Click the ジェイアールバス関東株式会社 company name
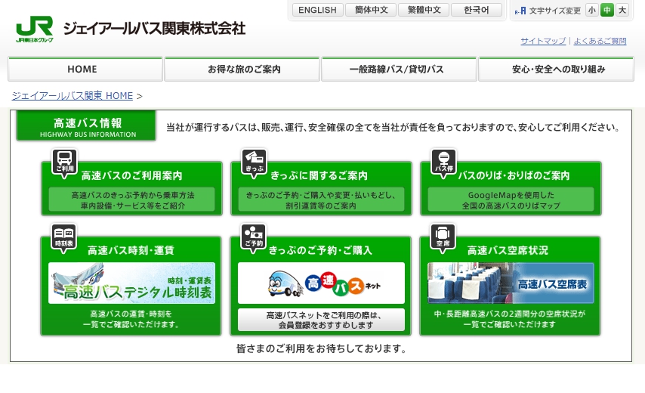 point(154,29)
